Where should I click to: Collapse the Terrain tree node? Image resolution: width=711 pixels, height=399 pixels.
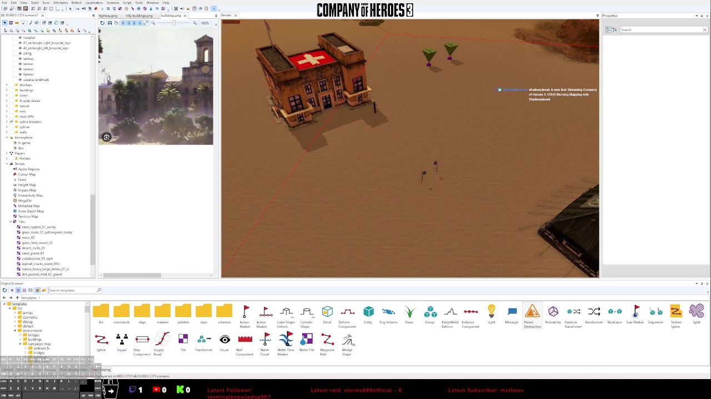7,163
